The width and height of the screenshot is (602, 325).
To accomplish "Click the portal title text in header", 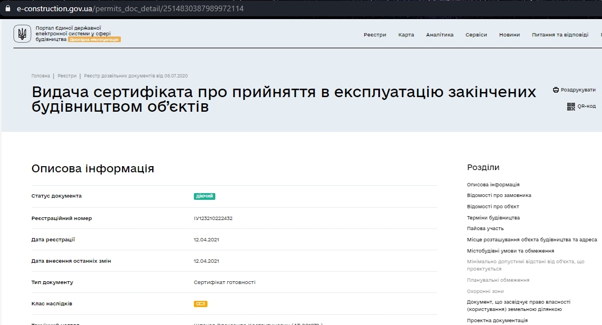I will click(x=73, y=34).
